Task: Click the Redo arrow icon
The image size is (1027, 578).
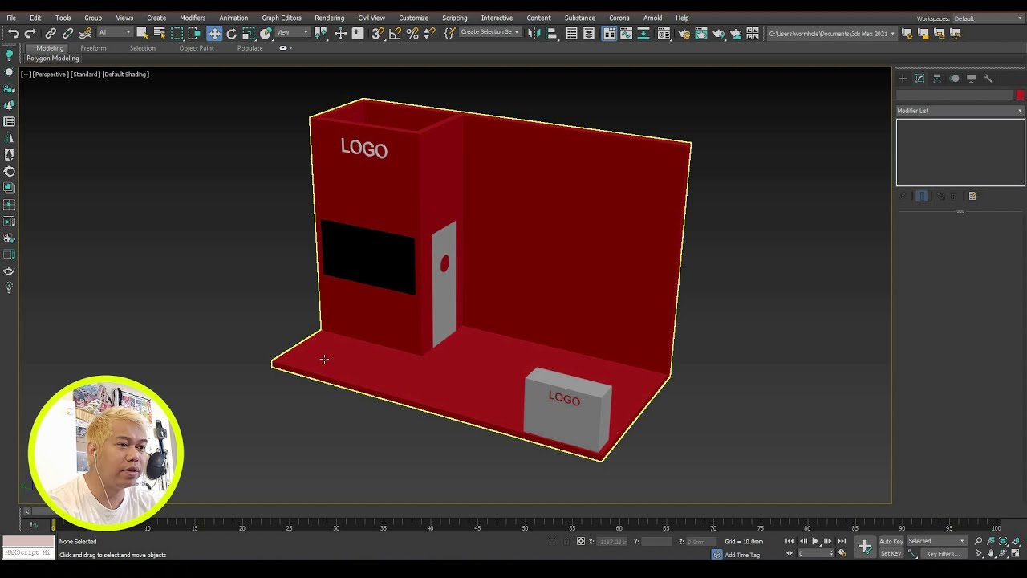Action: [30, 33]
